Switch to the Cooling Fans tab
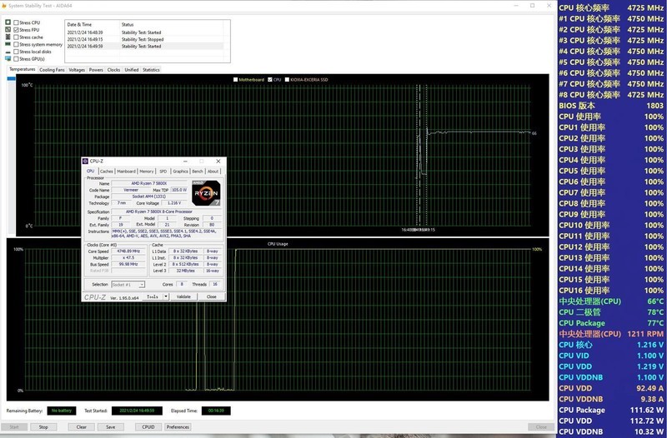667x438 pixels. coord(52,70)
